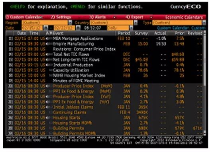Click relevance icon for PPI Ex Food & Energy (MoM)

pos(51,91)
